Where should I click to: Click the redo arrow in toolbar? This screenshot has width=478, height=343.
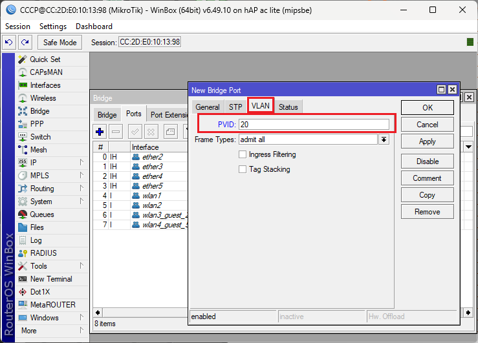[25, 42]
